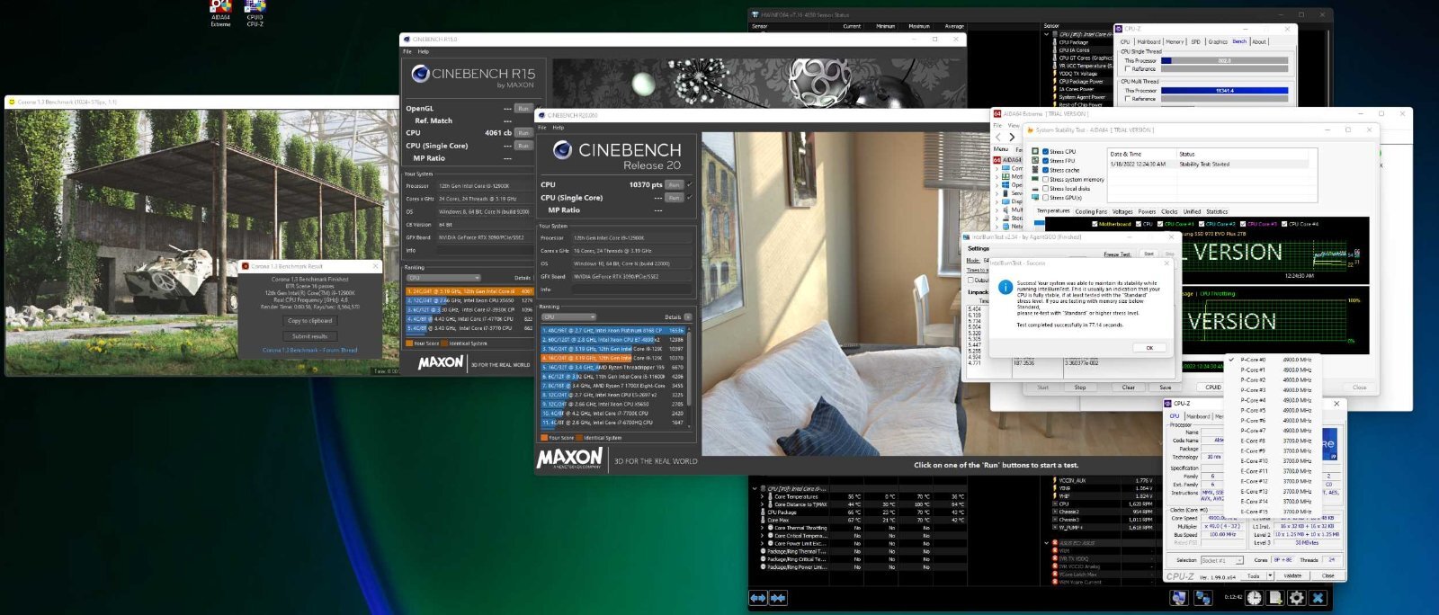Click the Cinebench R20 logo
1439x615 pixels.
[x=563, y=149]
